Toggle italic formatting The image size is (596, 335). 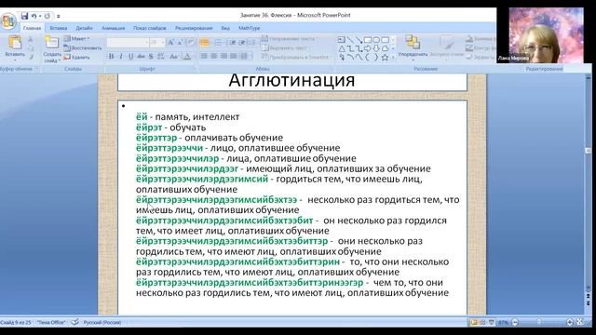point(121,56)
